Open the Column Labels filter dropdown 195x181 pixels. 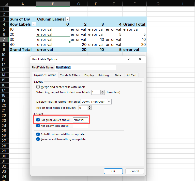[67, 19]
